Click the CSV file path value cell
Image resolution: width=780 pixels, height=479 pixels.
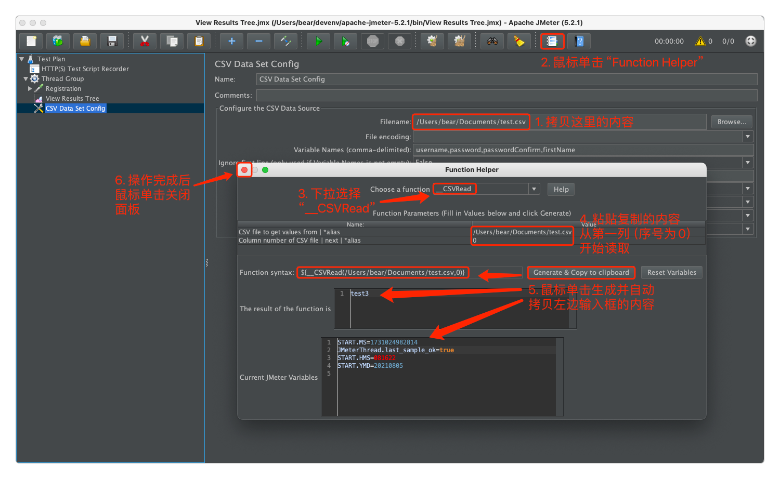click(x=588, y=232)
